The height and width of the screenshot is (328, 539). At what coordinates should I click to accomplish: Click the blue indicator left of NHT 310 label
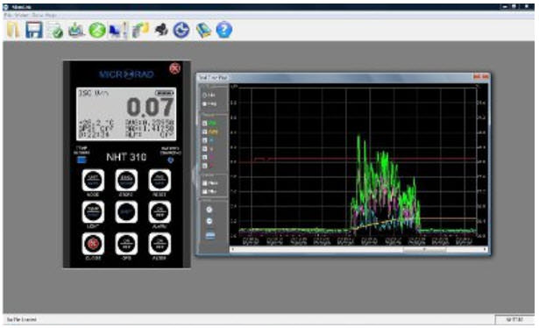[82, 160]
